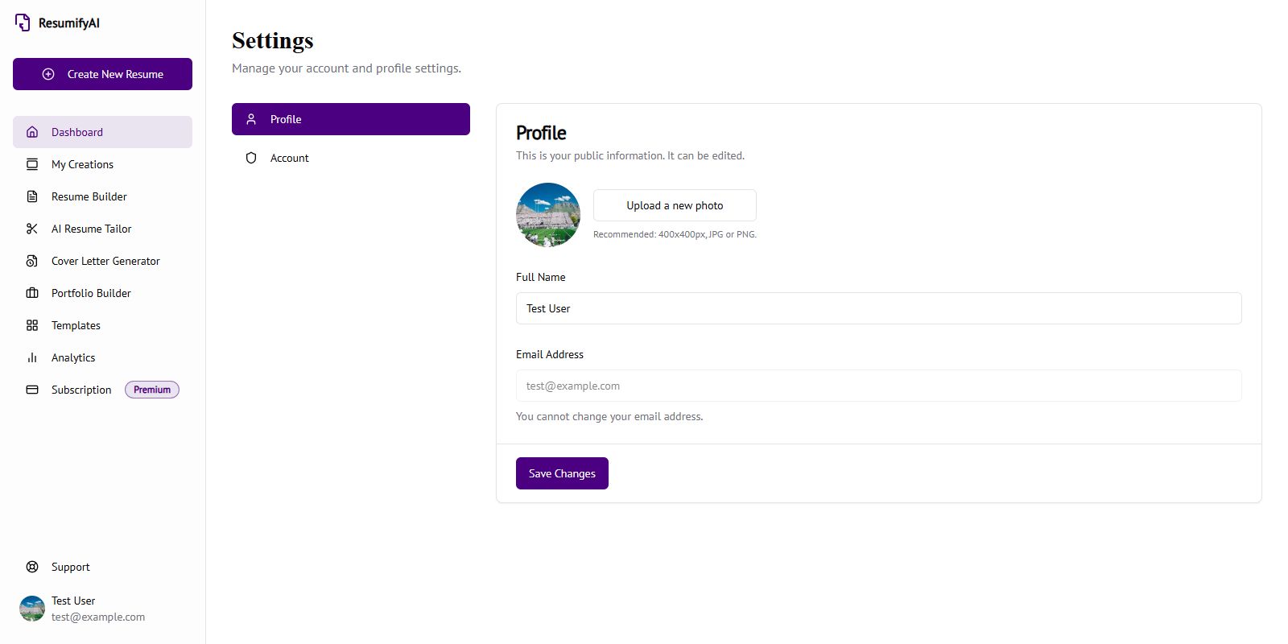The height and width of the screenshot is (644, 1288).
Task: Click the Full Name input field
Action: [x=878, y=308]
